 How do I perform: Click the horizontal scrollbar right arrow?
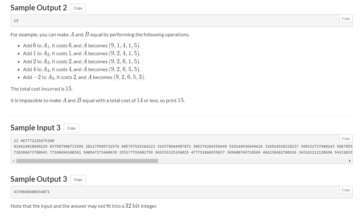(350, 161)
